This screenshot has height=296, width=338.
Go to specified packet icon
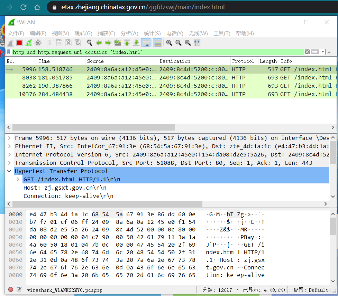tap(118, 43)
